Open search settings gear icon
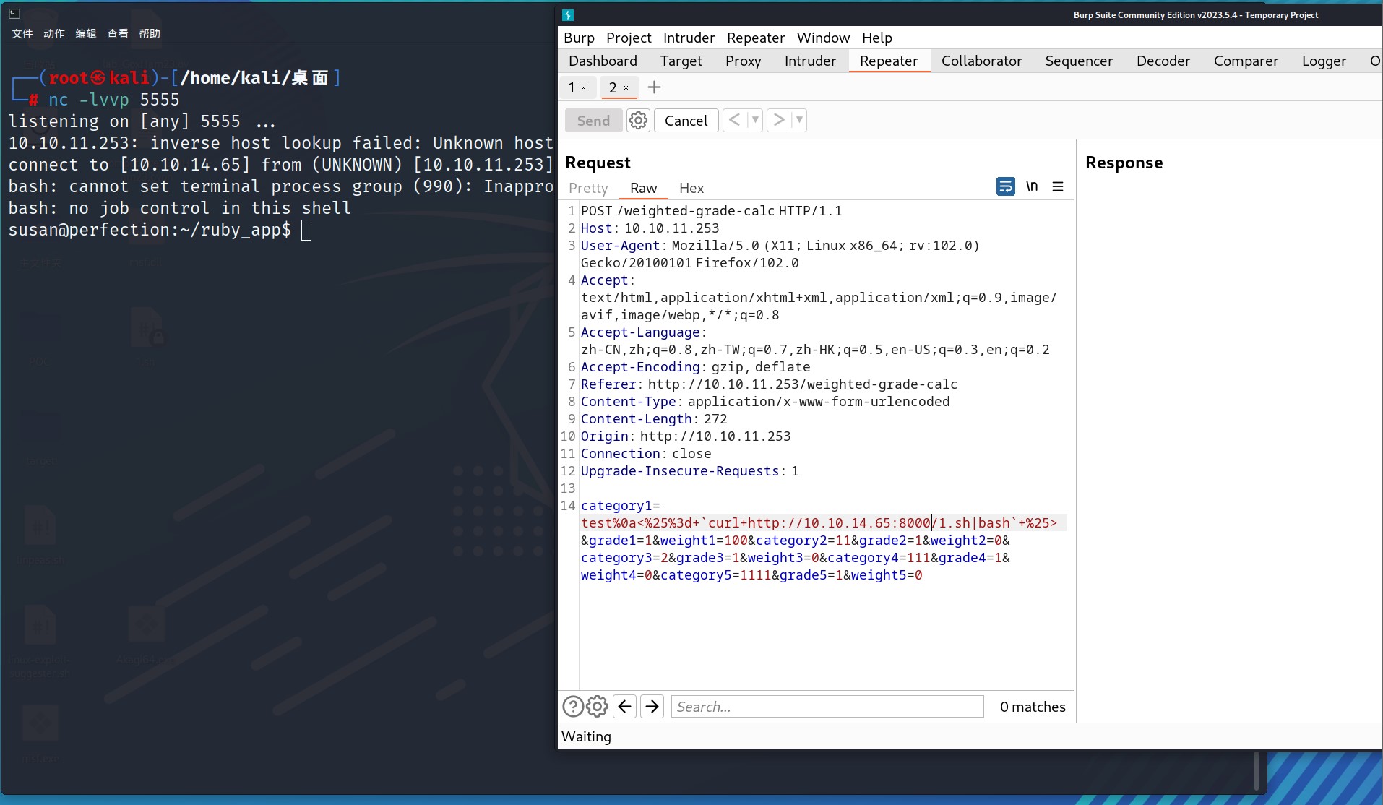1383x805 pixels. (597, 706)
